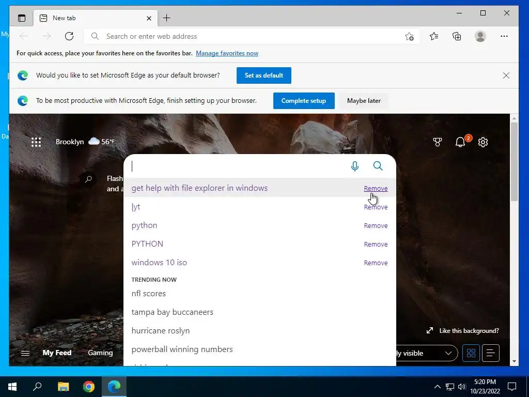Open network status tray icon

click(x=450, y=387)
